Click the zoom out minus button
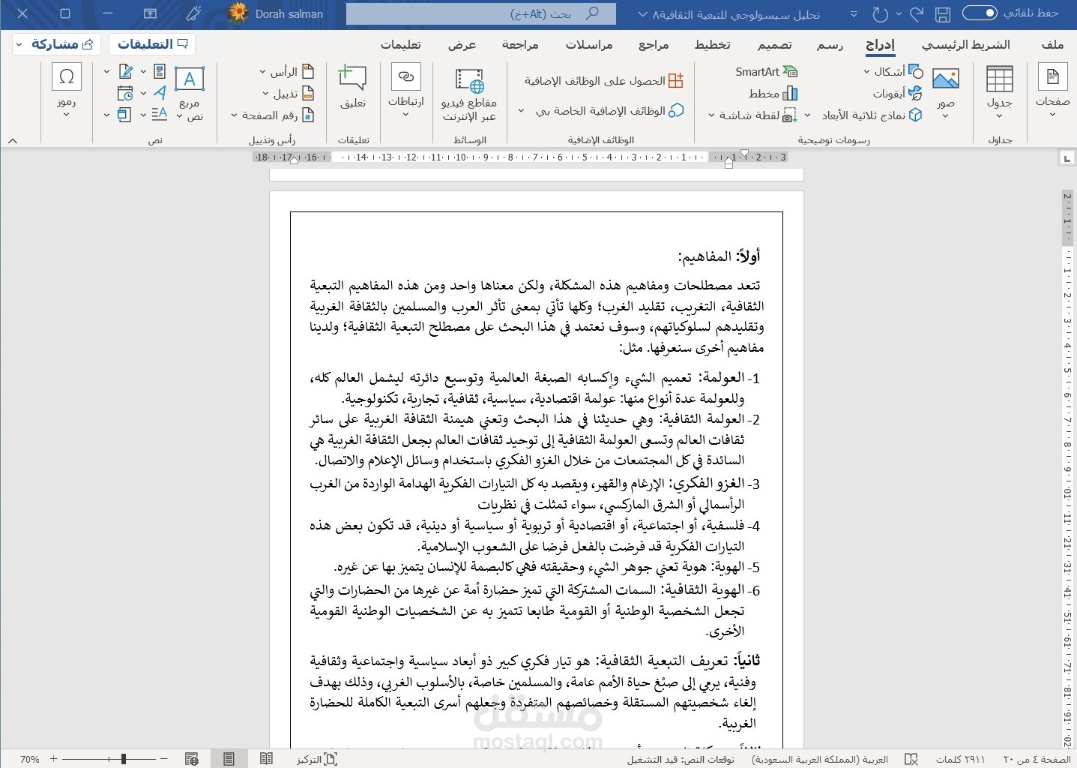 pyautogui.click(x=164, y=759)
